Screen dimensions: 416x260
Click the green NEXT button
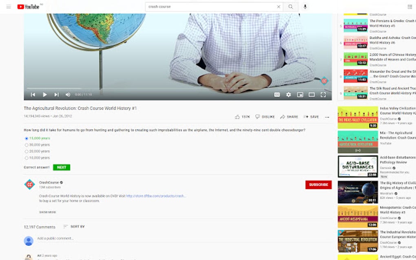click(62, 167)
